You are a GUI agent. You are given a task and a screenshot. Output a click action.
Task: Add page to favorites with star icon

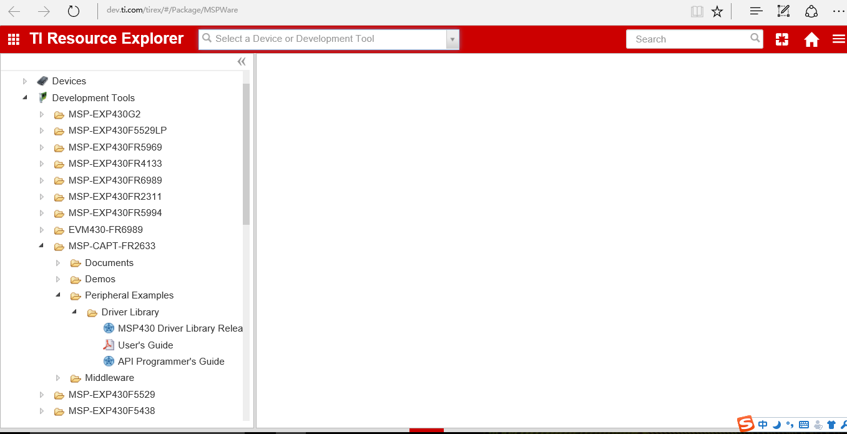[x=717, y=11]
